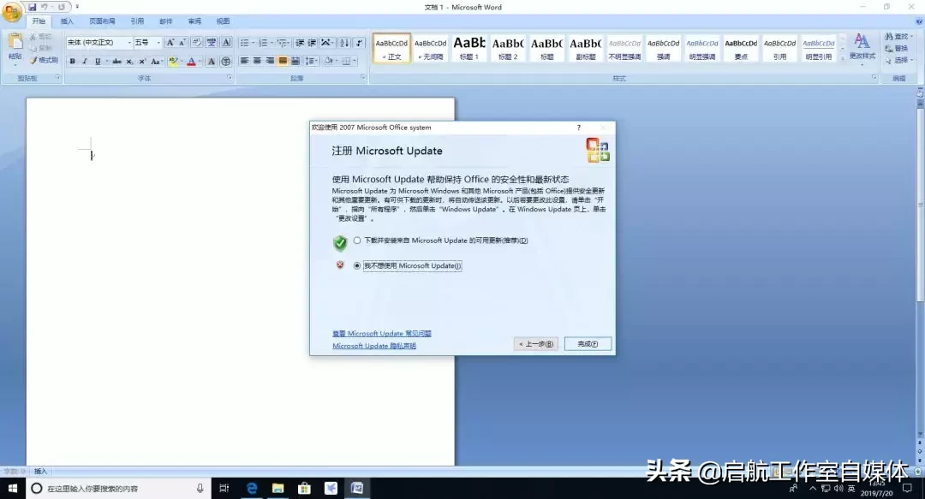Open the font color dropdown arrow
Screen dimensions: 925x499
(199, 61)
